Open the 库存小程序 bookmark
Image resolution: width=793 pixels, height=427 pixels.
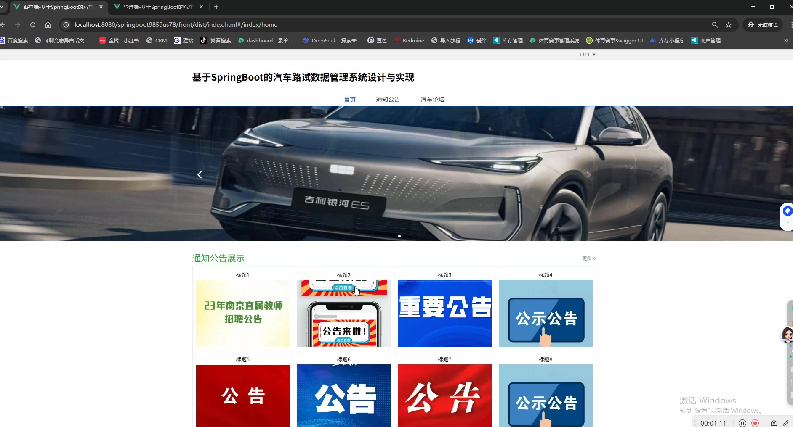click(667, 41)
